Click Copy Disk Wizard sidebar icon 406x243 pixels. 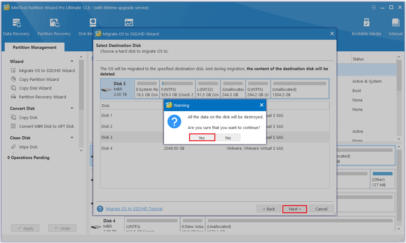pyautogui.click(x=13, y=88)
